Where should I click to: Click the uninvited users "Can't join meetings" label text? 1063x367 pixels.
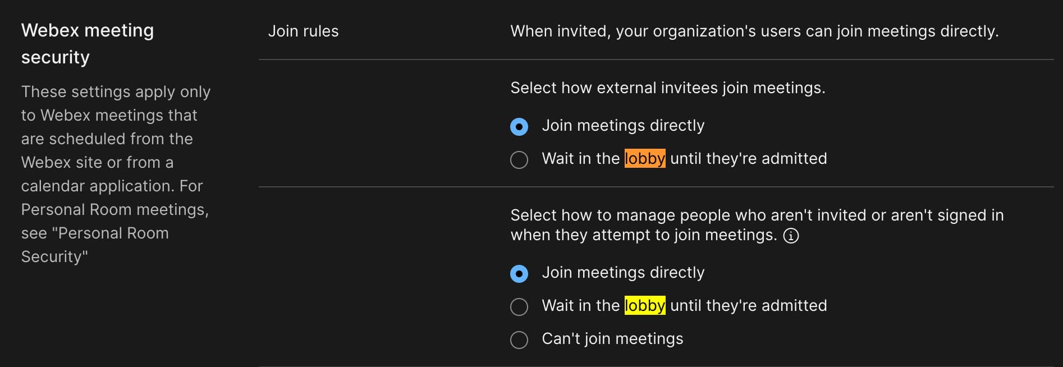(x=612, y=338)
